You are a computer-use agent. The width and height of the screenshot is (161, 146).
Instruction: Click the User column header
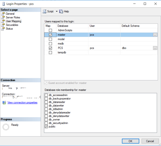(104, 26)
